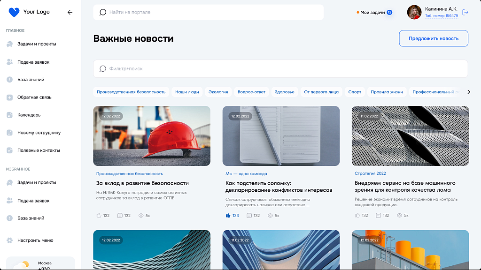Toggle the Спорт category filter
Image resolution: width=481 pixels, height=270 pixels.
[x=355, y=92]
